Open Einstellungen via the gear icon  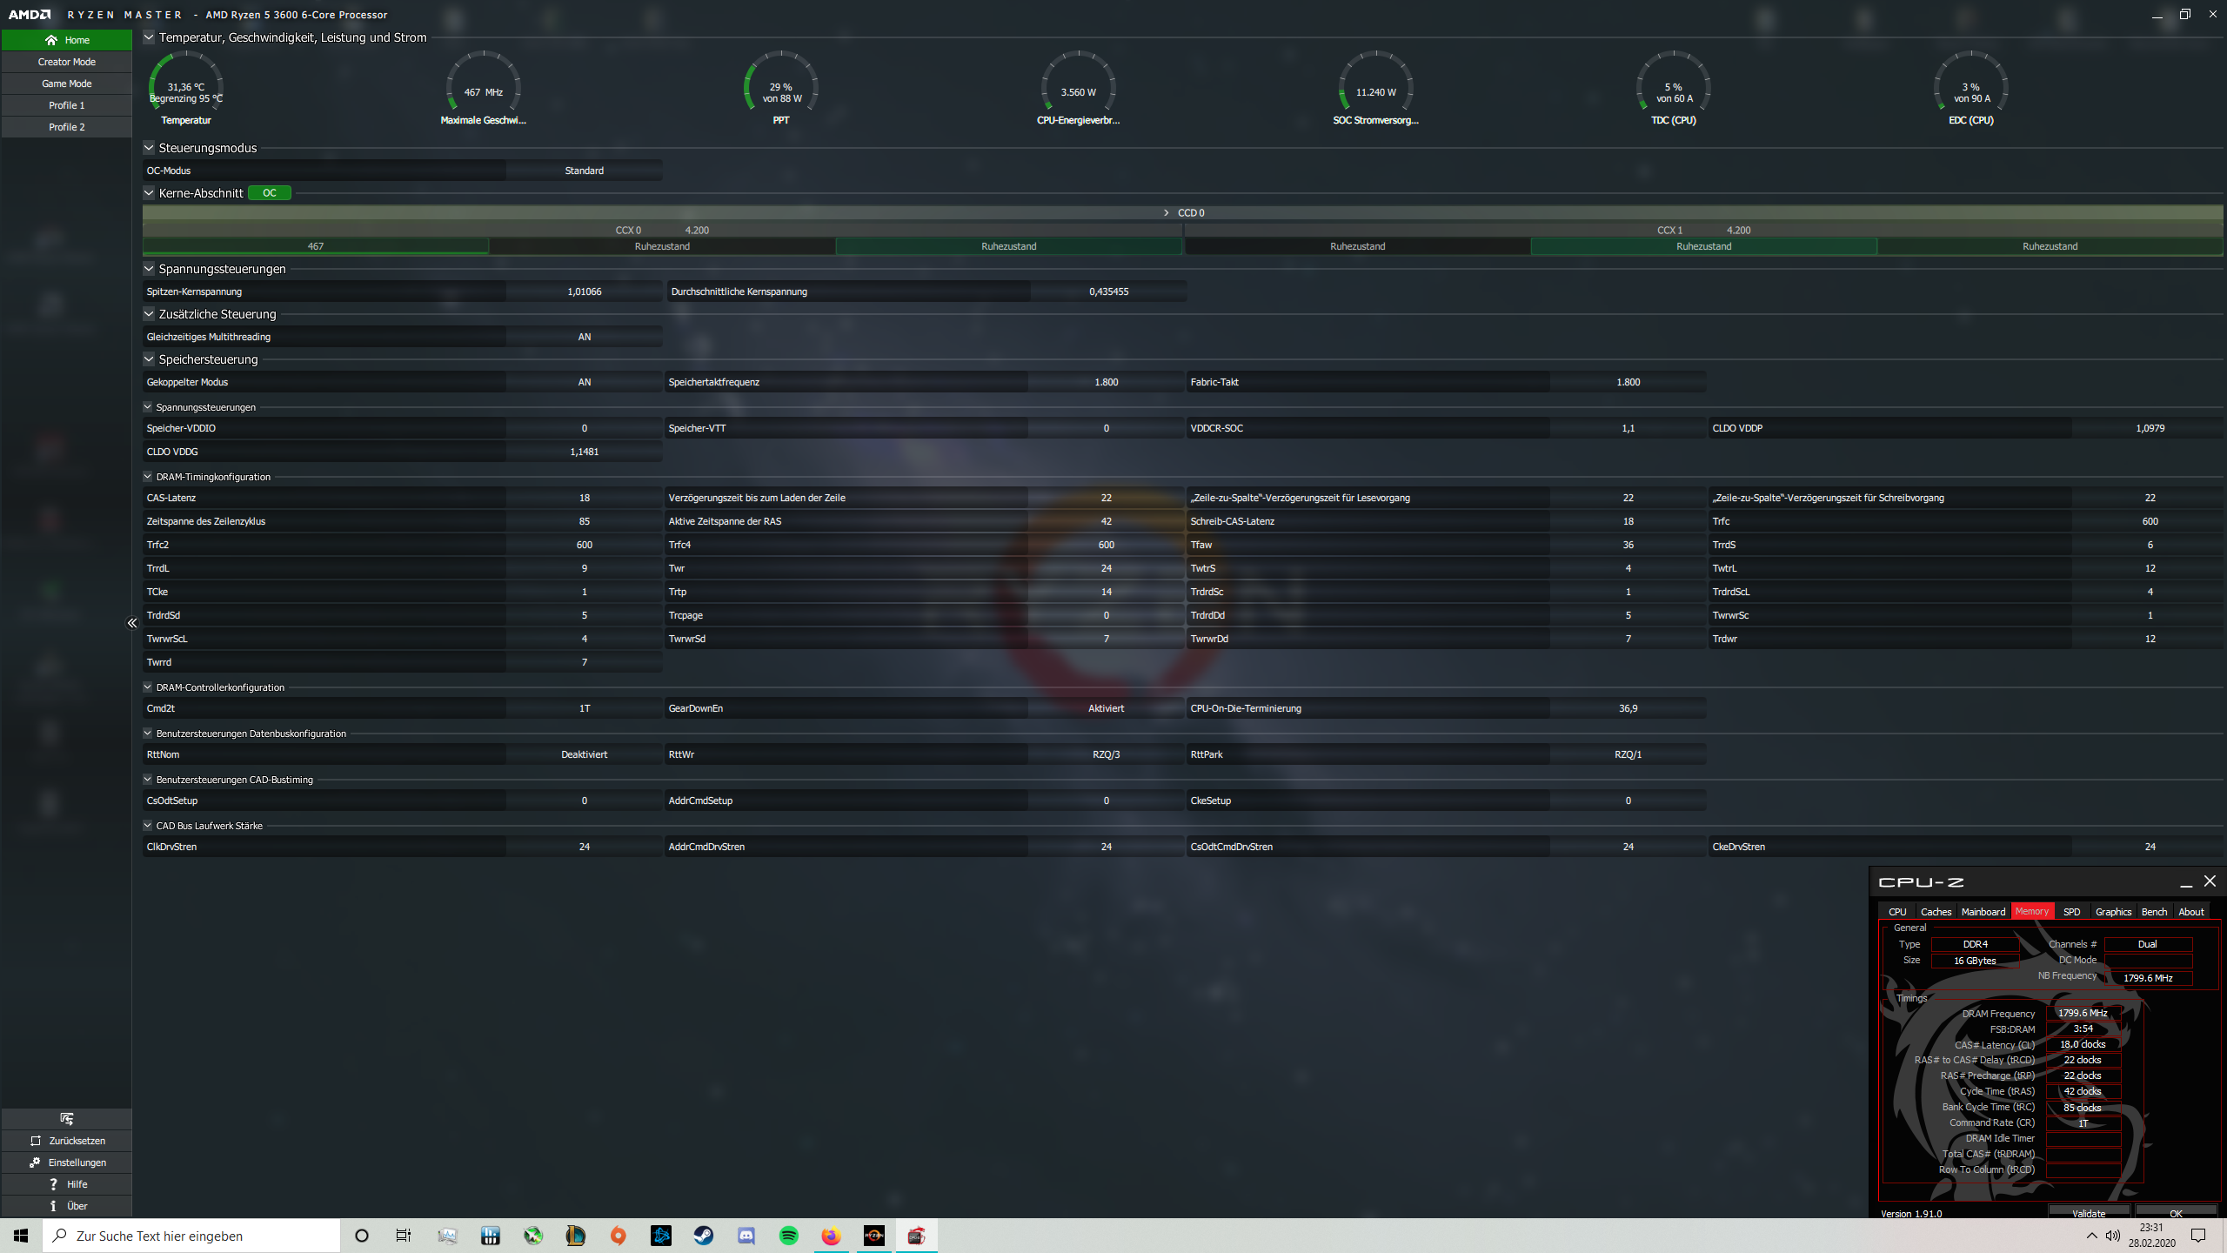point(33,1162)
